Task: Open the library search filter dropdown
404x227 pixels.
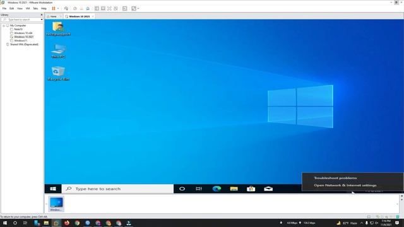Action: coord(42,20)
